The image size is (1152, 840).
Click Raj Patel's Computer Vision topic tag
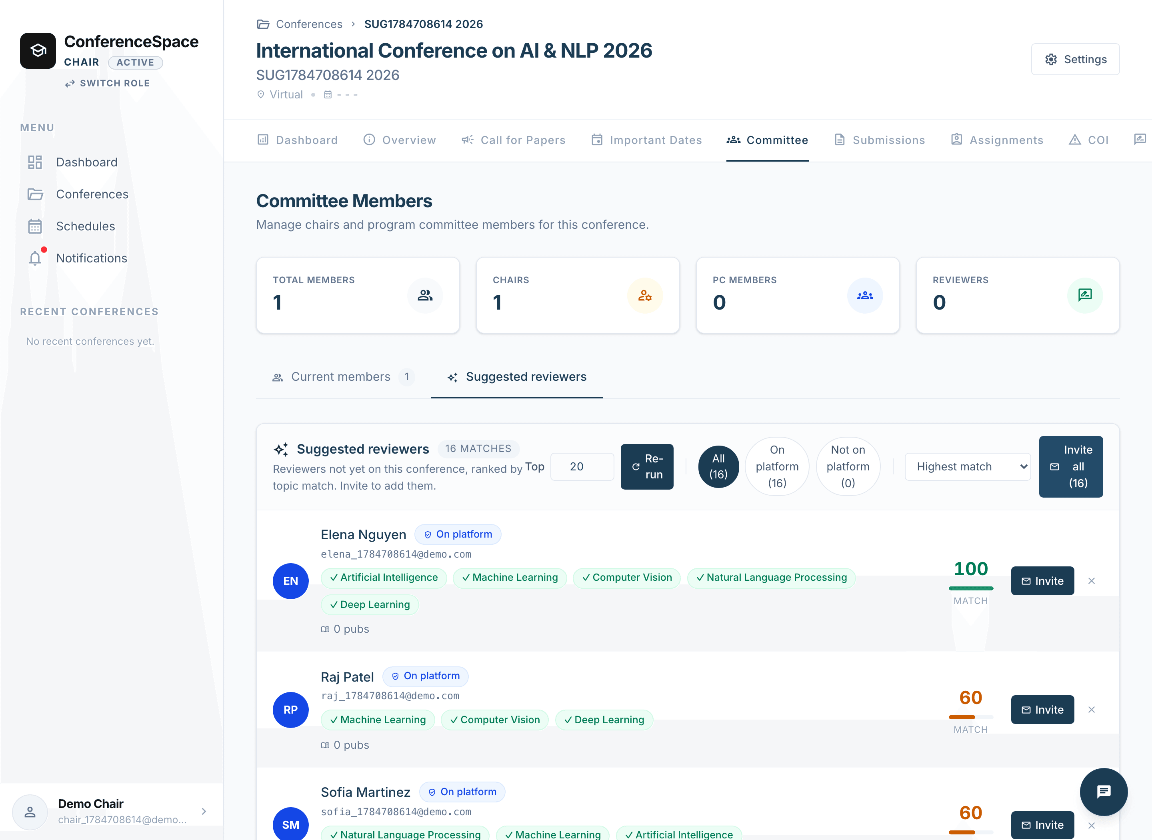(495, 720)
